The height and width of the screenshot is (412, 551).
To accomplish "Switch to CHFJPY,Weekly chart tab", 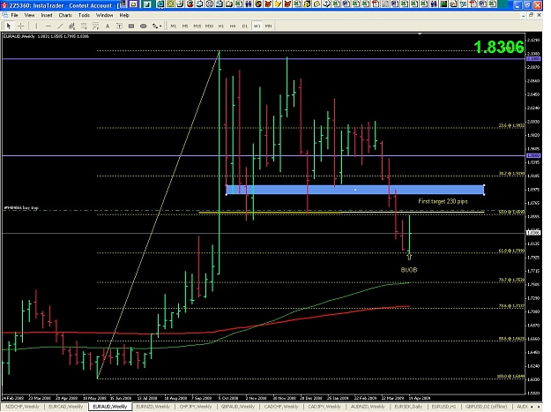I will pyautogui.click(x=196, y=407).
